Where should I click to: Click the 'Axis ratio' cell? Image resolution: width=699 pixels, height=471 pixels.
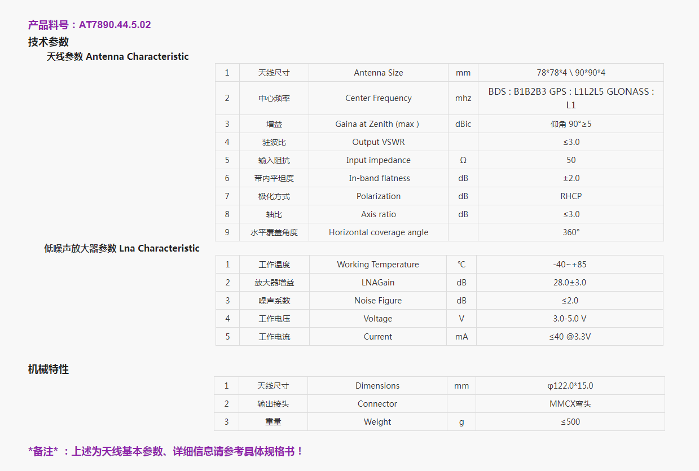point(379,214)
